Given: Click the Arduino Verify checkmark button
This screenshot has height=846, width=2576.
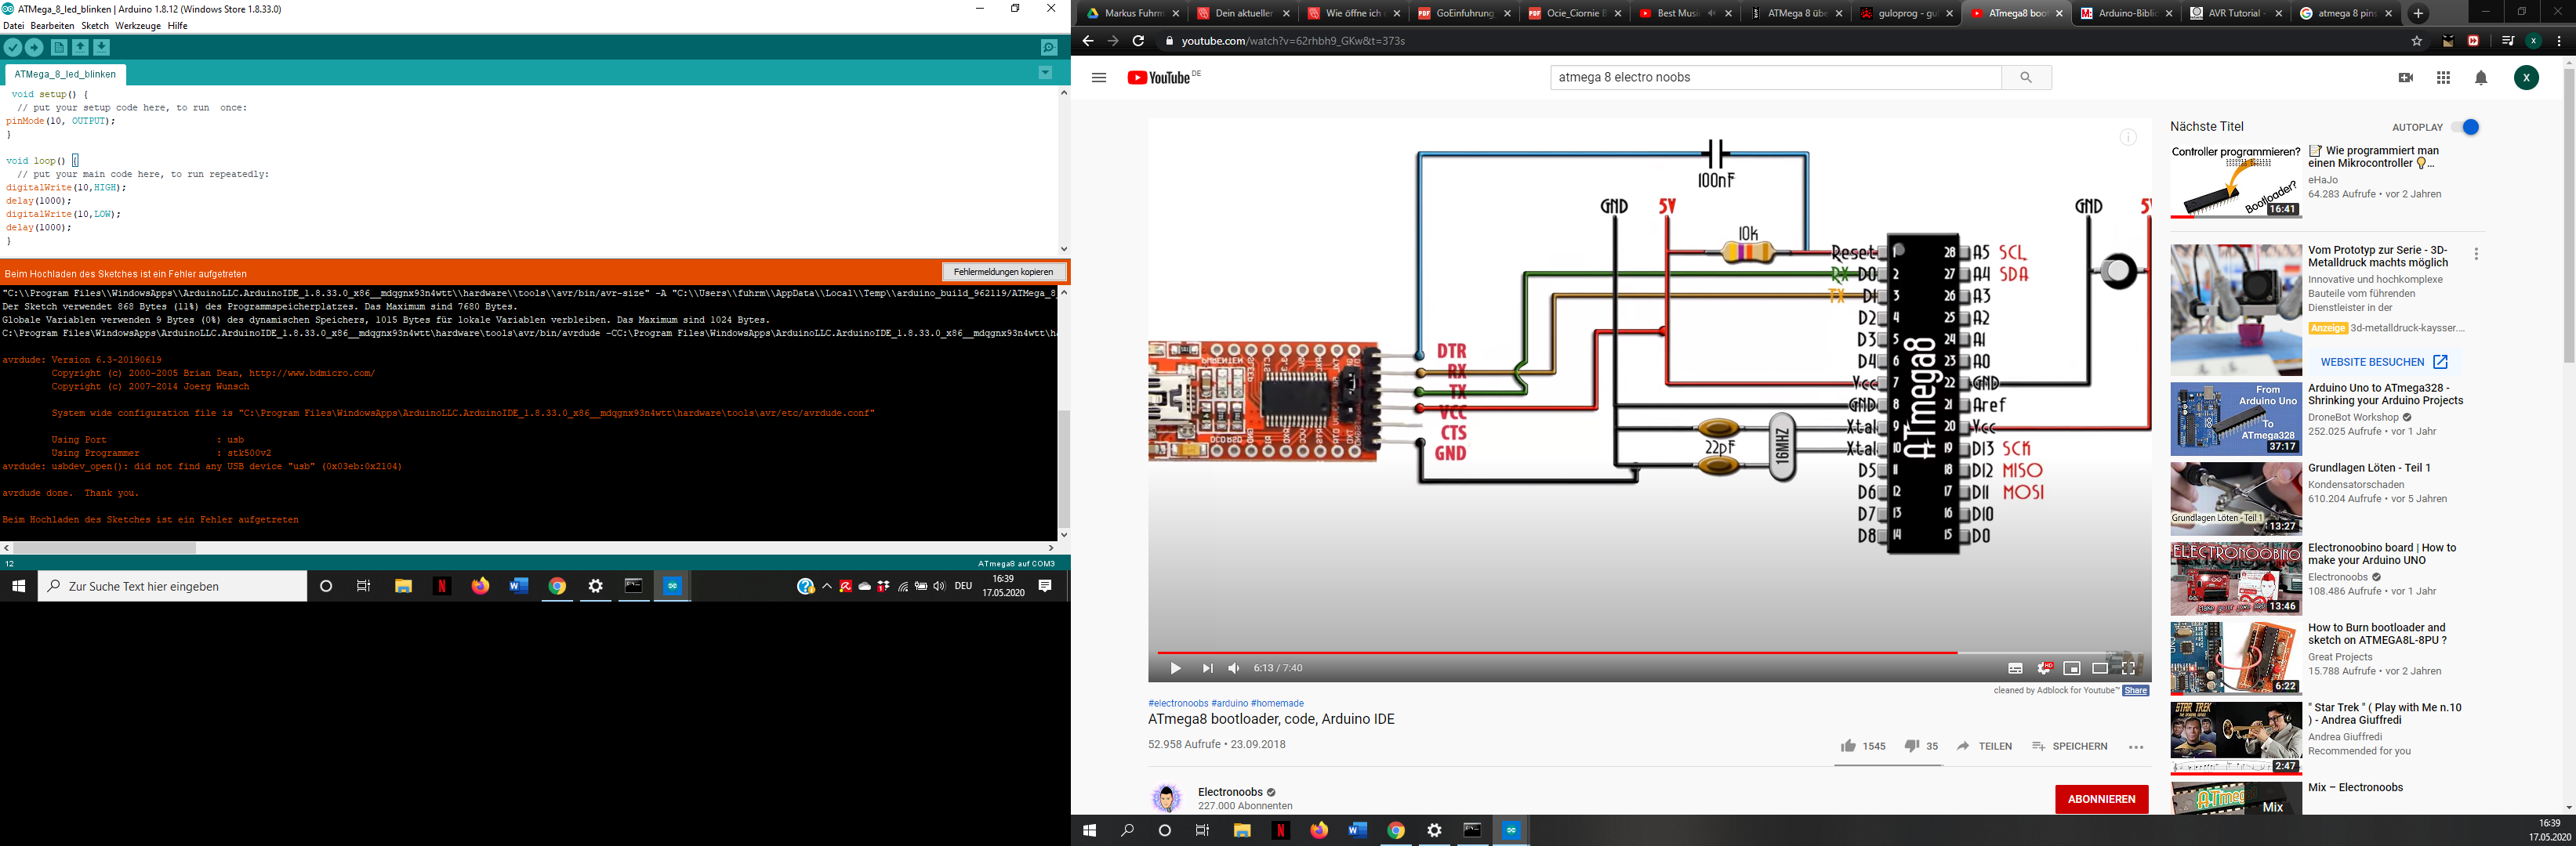Looking at the screenshot, I should click(12, 47).
